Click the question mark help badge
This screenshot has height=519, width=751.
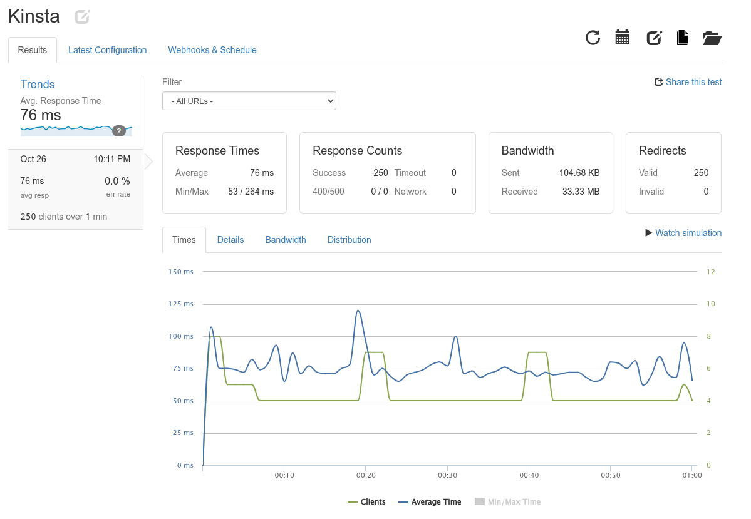coord(118,131)
